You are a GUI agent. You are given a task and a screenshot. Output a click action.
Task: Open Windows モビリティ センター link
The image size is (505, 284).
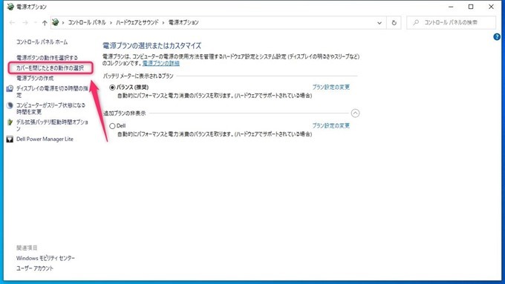(x=45, y=258)
